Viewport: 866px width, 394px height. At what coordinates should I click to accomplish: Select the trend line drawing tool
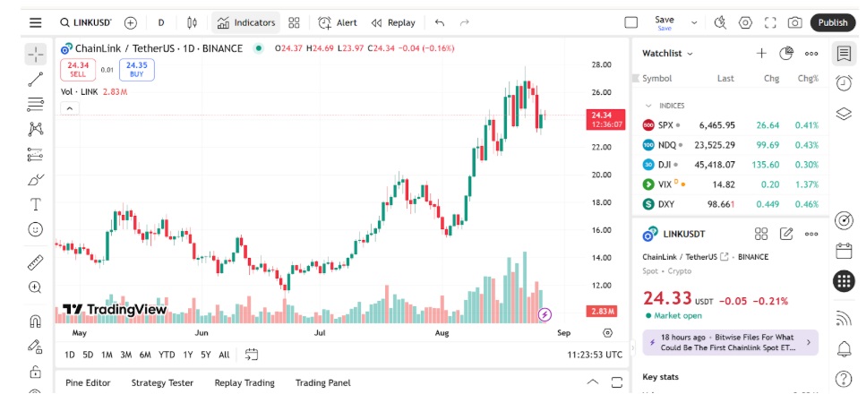pyautogui.click(x=35, y=79)
